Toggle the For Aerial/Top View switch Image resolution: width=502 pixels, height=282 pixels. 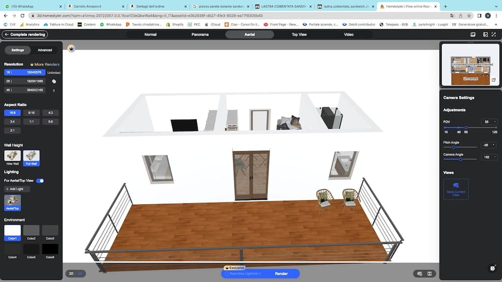click(40, 180)
